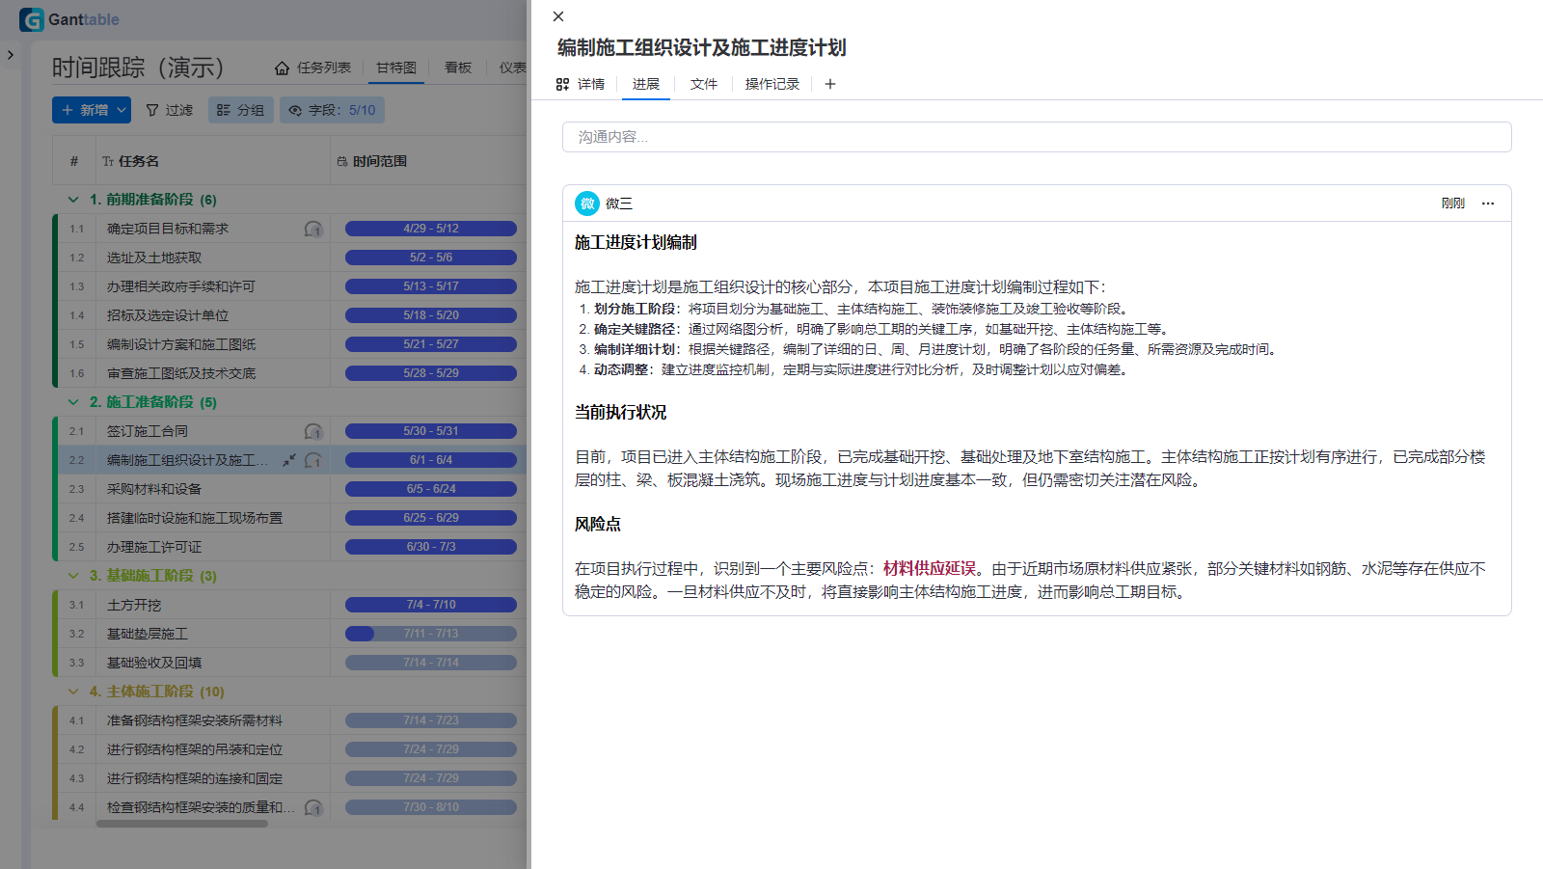Select task 办理相关政府手续和许可
Image resolution: width=1543 pixels, height=869 pixels.
(181, 286)
